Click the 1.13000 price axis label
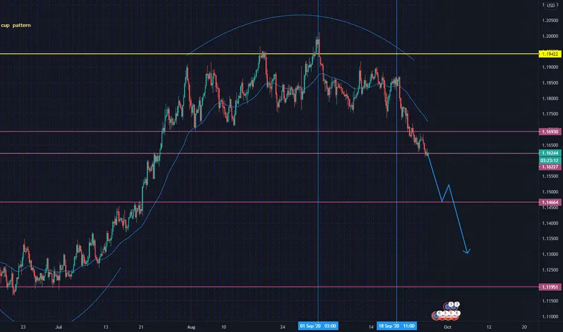 (x=550, y=254)
